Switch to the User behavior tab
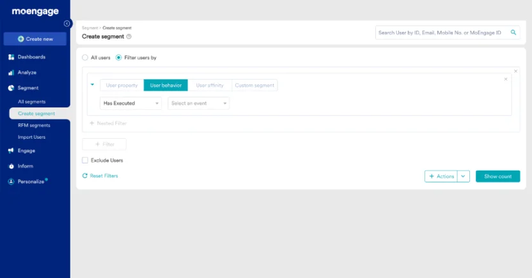Viewport: 532px width, 278px height. [x=166, y=85]
